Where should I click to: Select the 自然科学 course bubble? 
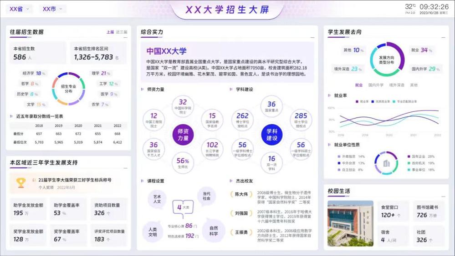click(x=214, y=231)
